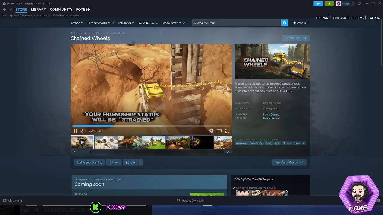This screenshot has height=215, width=383.
Task: Open the Ignore options dropdown arrow
Action: 141,162
